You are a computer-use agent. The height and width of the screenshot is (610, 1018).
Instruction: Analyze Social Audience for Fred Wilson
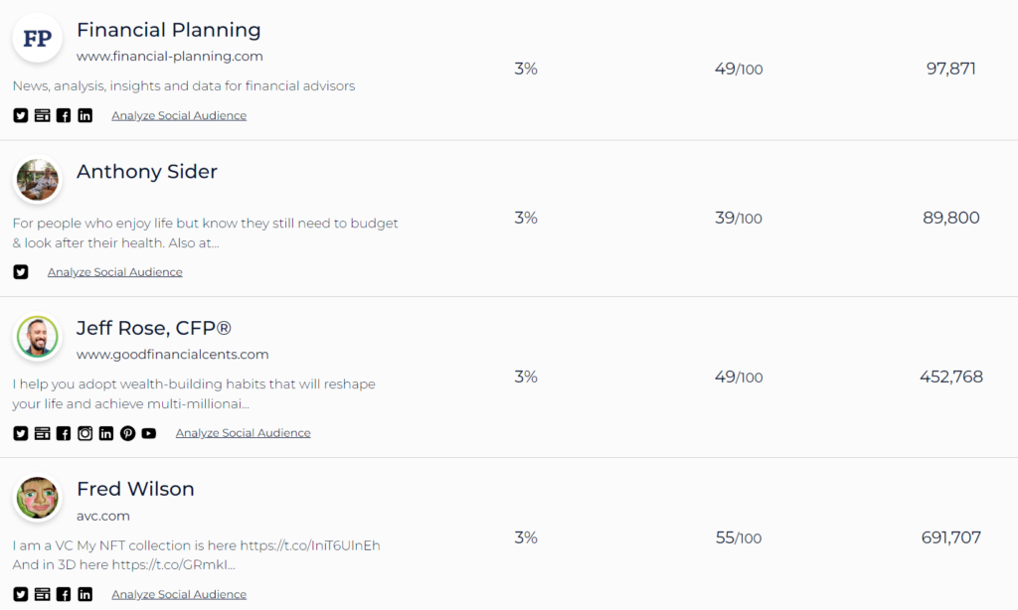(x=179, y=594)
